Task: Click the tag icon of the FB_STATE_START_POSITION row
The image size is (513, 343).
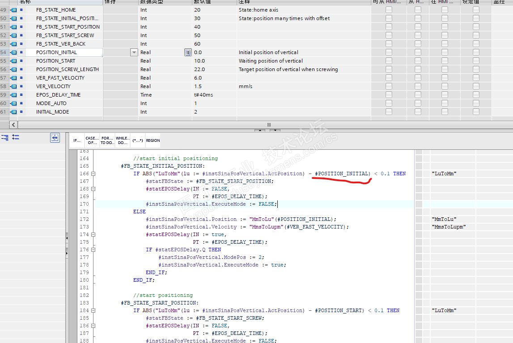Action: click(x=13, y=27)
